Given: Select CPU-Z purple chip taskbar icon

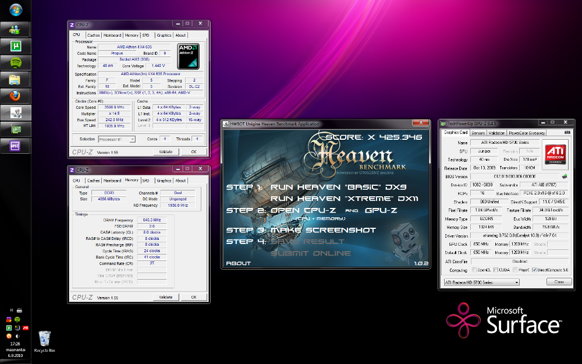Looking at the screenshot, I should click(15, 146).
